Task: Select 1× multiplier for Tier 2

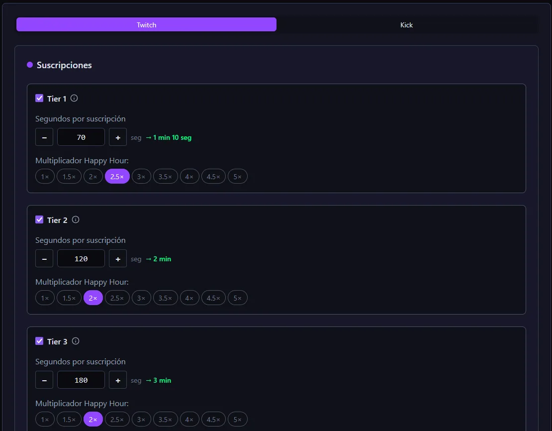Action: click(45, 298)
